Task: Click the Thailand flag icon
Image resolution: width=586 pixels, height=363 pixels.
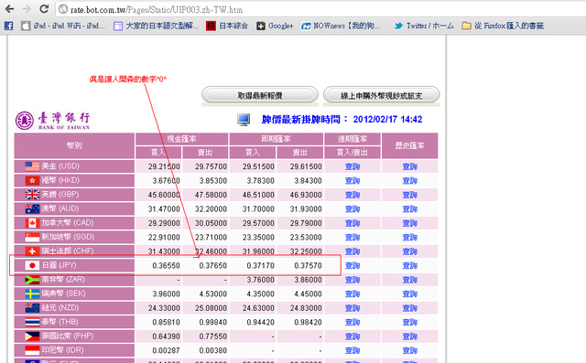Action: click(x=32, y=322)
